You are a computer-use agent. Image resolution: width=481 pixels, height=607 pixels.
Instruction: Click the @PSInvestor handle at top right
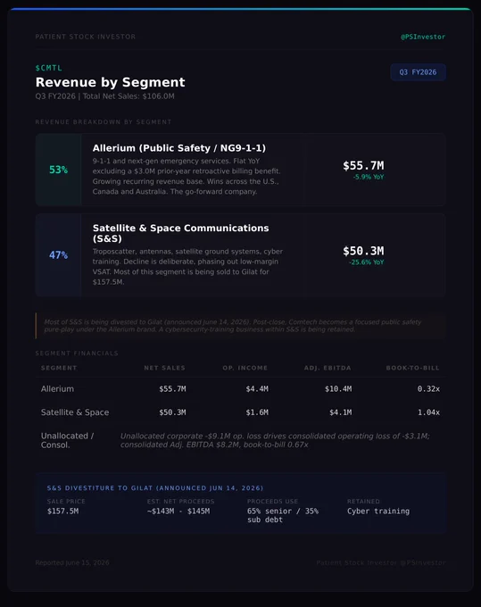[423, 37]
